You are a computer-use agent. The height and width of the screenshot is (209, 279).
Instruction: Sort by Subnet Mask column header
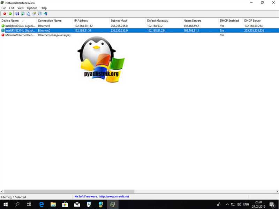(x=128, y=21)
